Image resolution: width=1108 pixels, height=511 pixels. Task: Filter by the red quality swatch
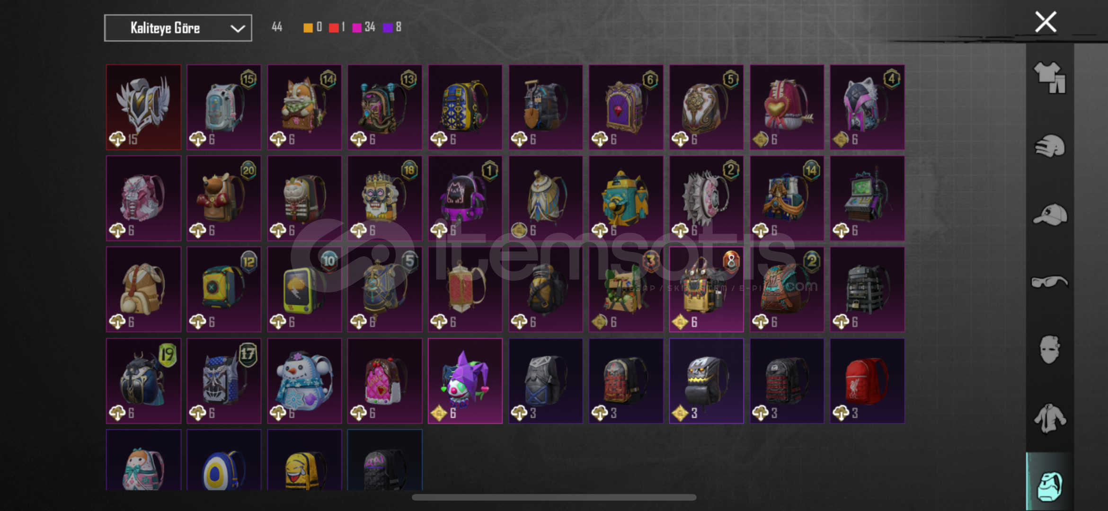pyautogui.click(x=334, y=27)
